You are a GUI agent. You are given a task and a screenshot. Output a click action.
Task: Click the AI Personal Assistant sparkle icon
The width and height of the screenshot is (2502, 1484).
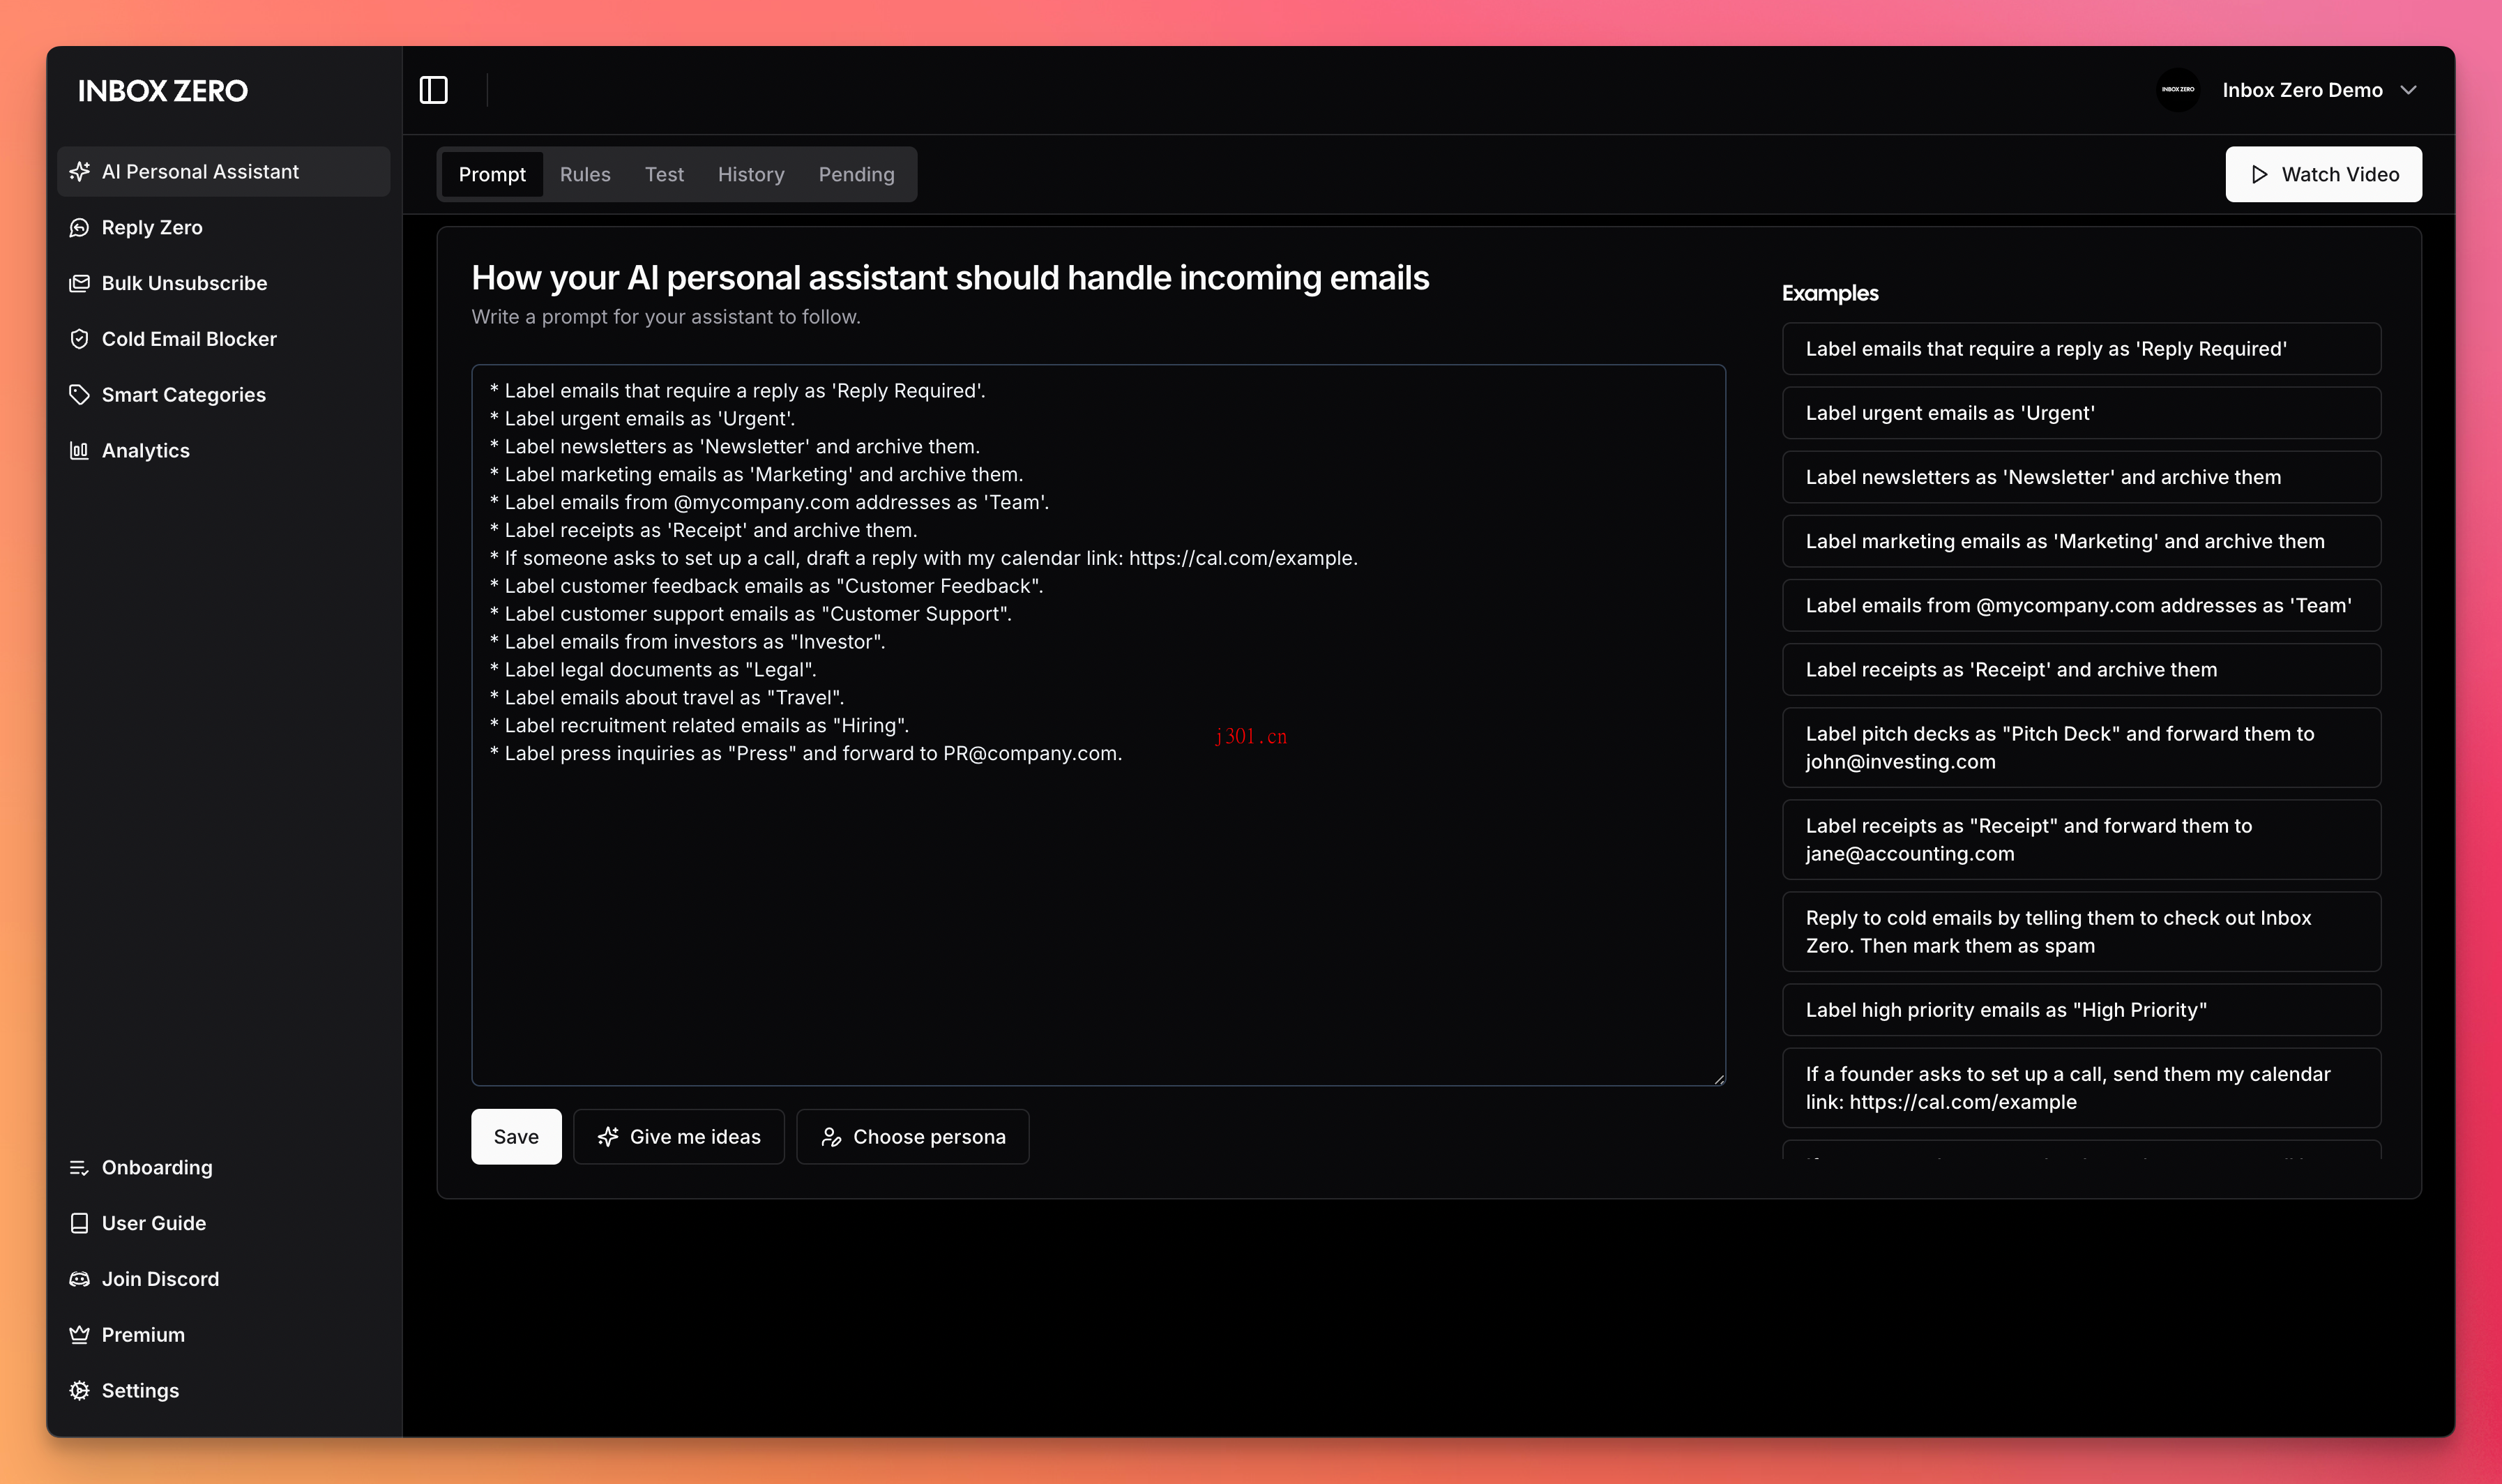[79, 172]
